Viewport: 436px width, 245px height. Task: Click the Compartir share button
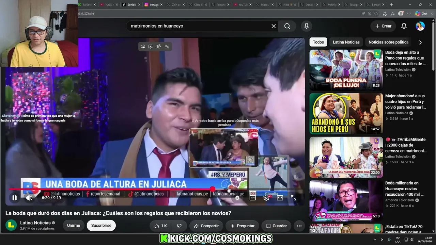[206, 226]
